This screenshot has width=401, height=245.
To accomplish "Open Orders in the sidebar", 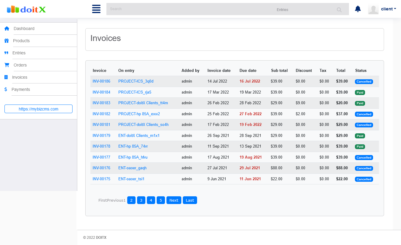I will point(20,65).
